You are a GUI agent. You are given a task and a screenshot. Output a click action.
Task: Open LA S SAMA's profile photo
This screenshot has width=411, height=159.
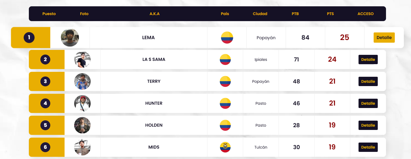(x=82, y=59)
